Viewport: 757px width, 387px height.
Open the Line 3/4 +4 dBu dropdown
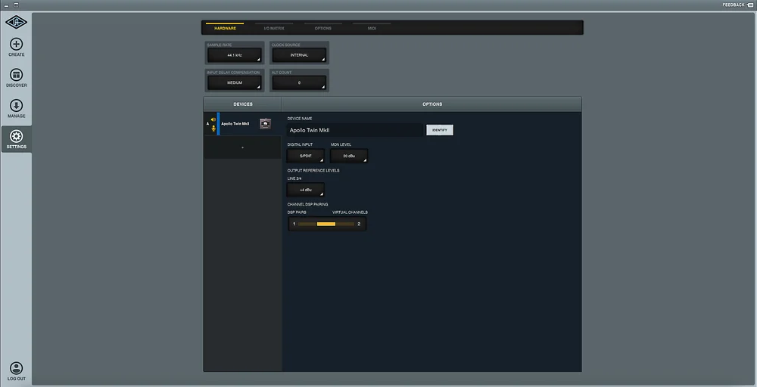coord(306,190)
